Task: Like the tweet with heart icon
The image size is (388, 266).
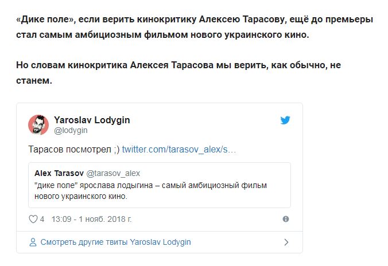Action: 33,219
